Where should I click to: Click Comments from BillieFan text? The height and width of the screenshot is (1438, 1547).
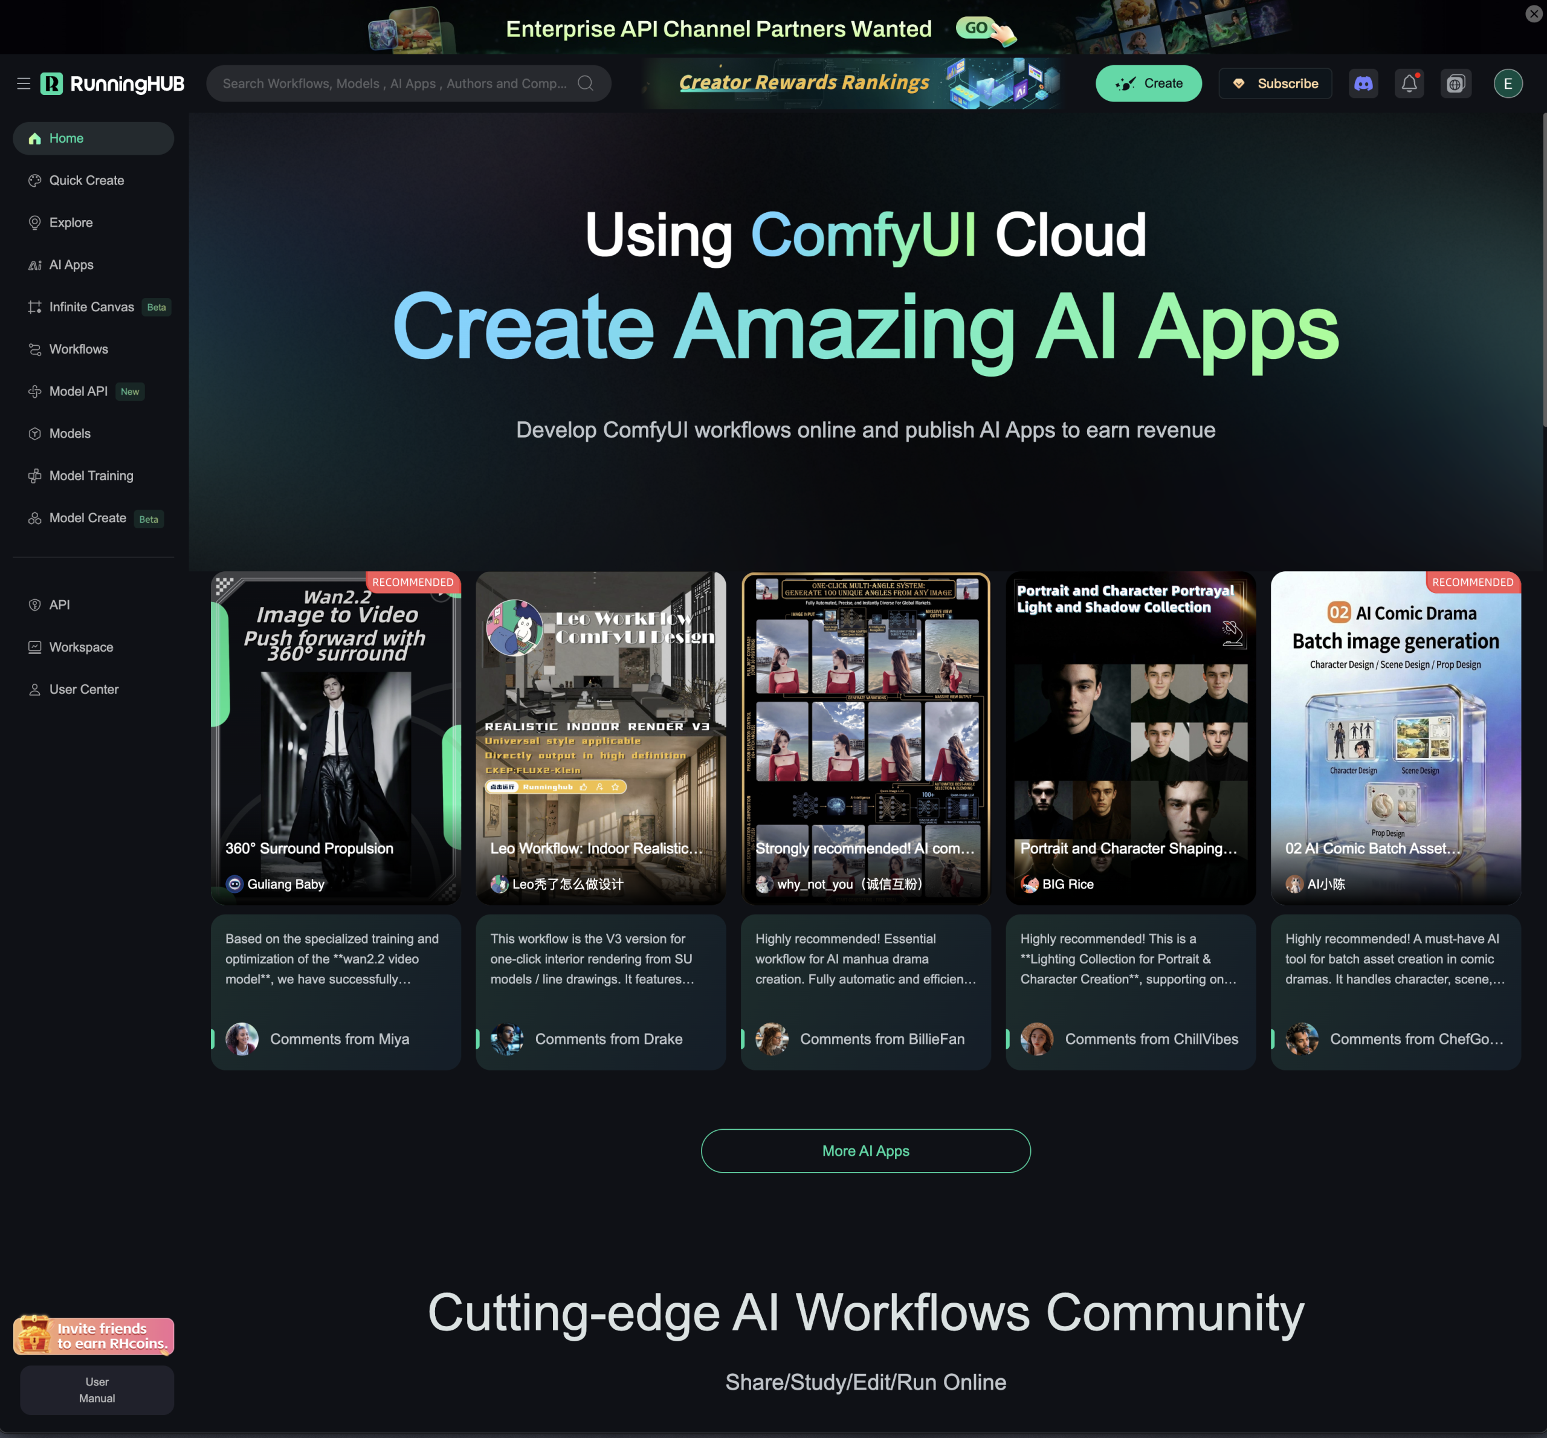[882, 1039]
